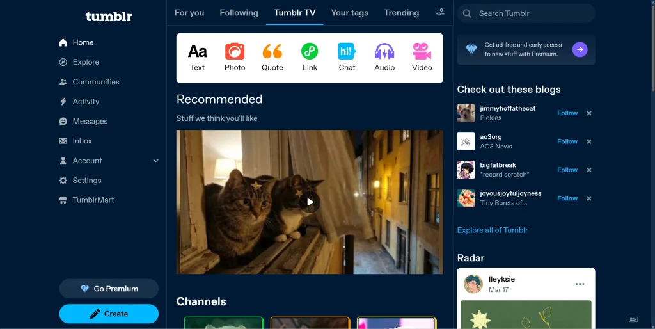Create a new Text post
The height and width of the screenshot is (329, 655).
tap(198, 57)
